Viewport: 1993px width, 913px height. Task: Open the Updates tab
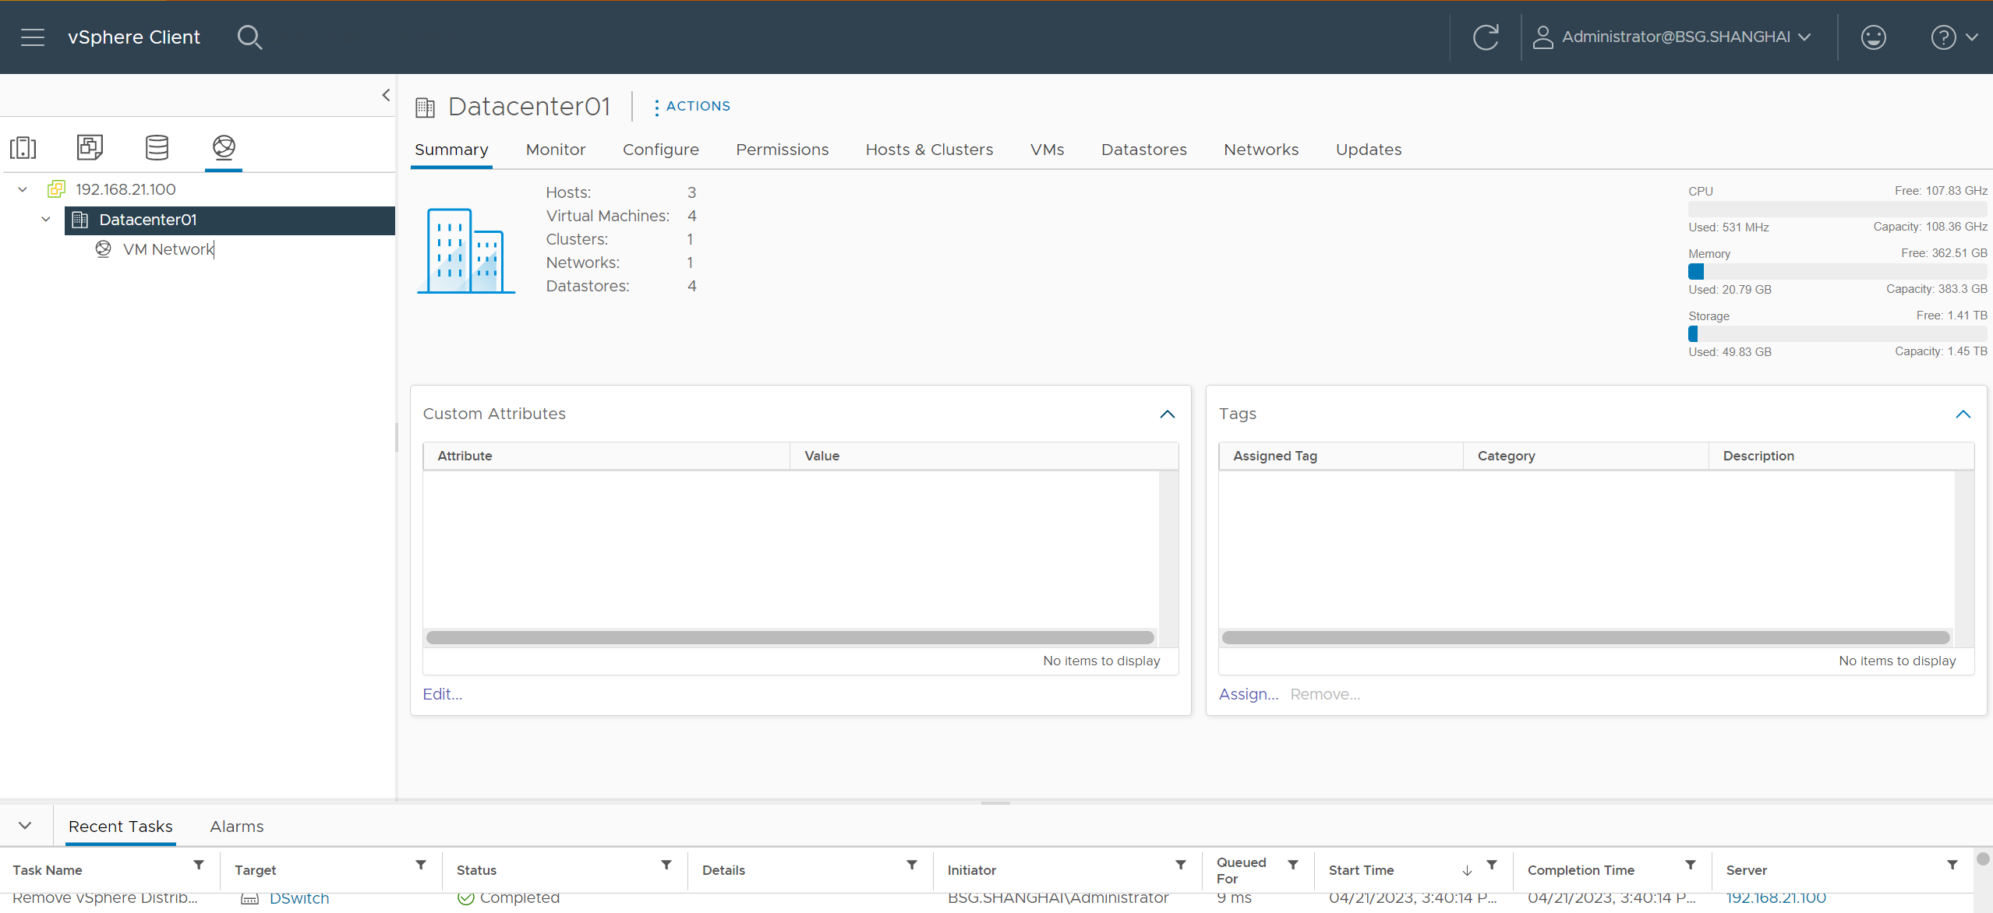[x=1369, y=150]
